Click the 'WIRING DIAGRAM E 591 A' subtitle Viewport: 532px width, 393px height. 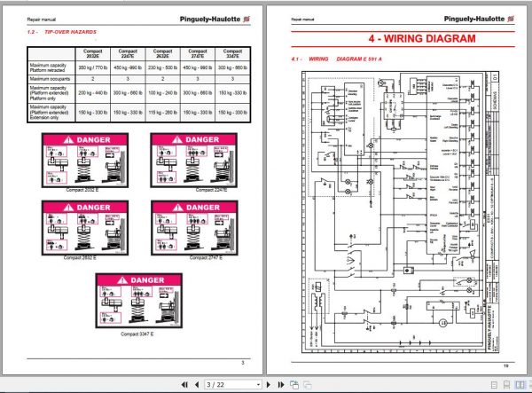coord(345,59)
